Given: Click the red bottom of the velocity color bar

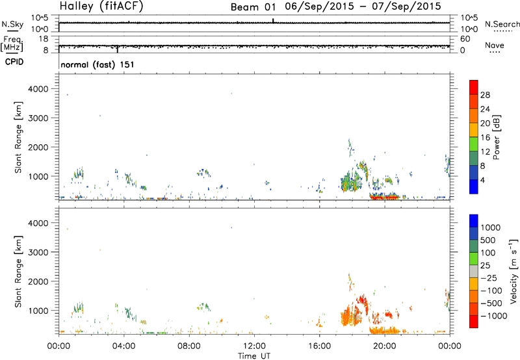Looking at the screenshot, I should 474,322.
